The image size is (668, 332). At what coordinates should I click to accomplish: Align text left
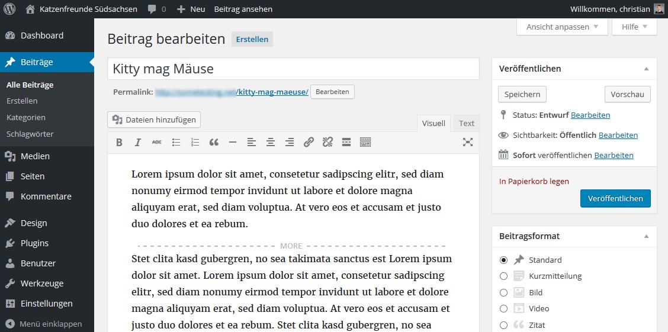pos(252,143)
